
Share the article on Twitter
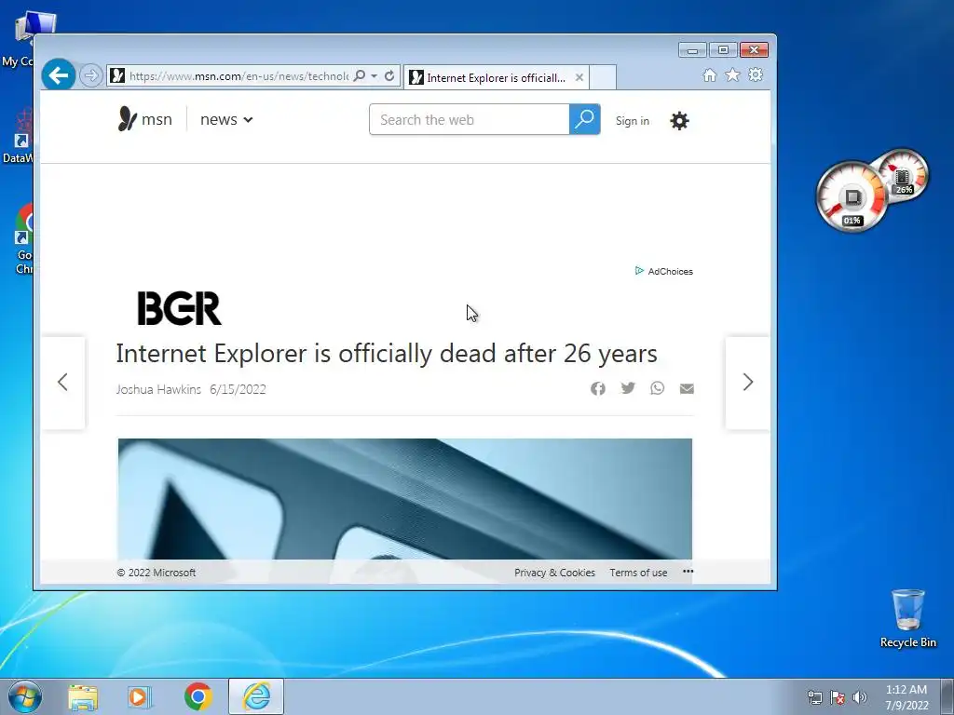628,388
